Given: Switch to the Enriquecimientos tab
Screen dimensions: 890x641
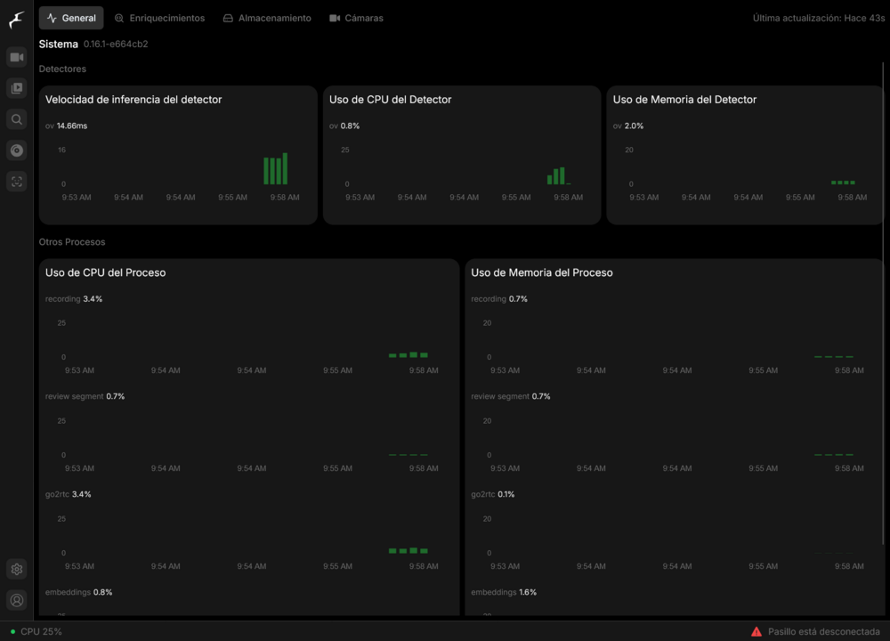Looking at the screenshot, I should pyautogui.click(x=159, y=18).
